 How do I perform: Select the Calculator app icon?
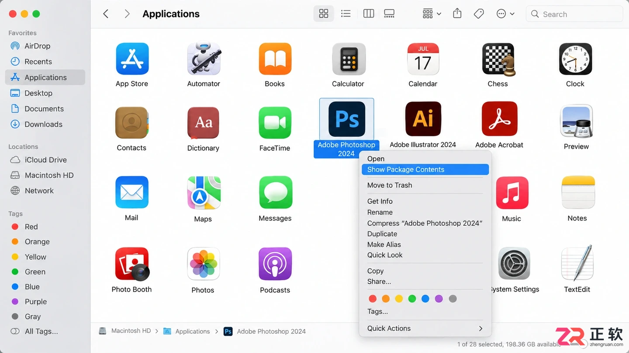click(x=348, y=59)
